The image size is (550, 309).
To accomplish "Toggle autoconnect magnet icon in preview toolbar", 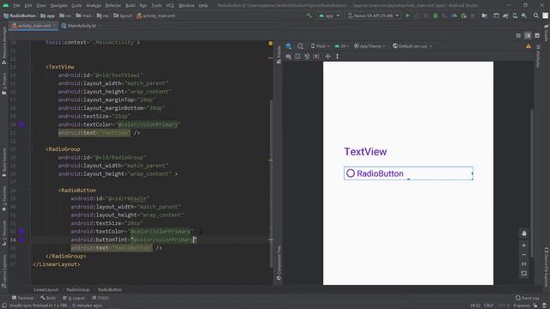I will 297,56.
